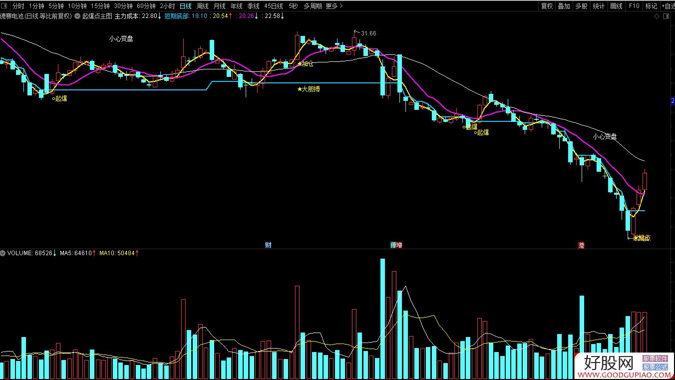
Task: Select the 5秒 period
Action: click(293, 6)
